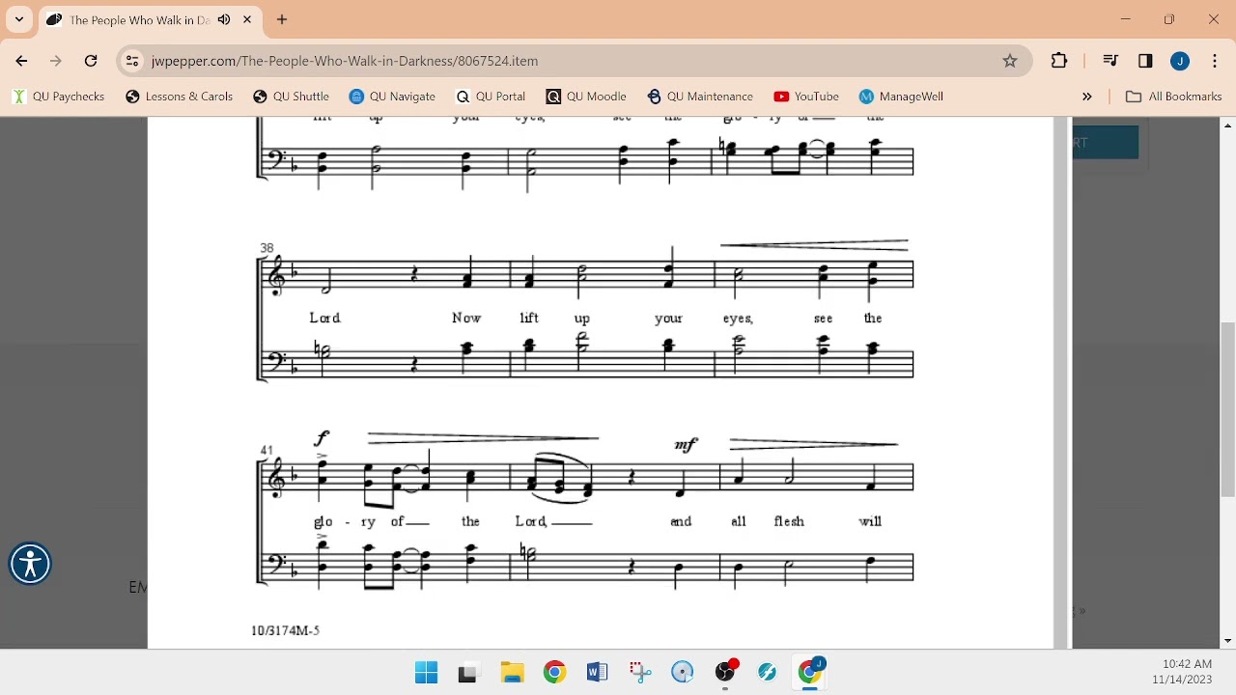Image resolution: width=1236 pixels, height=695 pixels.
Task: Open app with red notification badge
Action: 725,672
